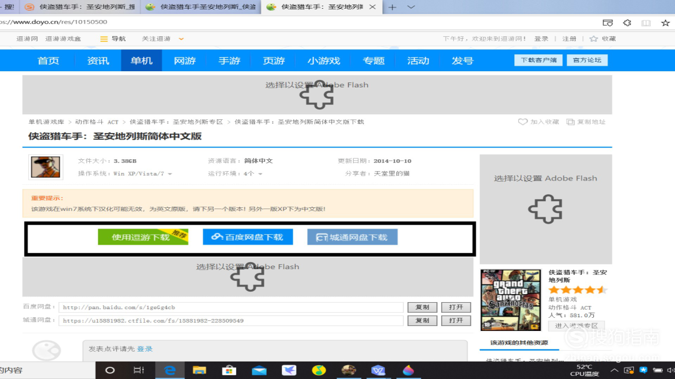Click the 登录 link in top bar
Image resolution: width=675 pixels, height=379 pixels.
pyautogui.click(x=541, y=39)
